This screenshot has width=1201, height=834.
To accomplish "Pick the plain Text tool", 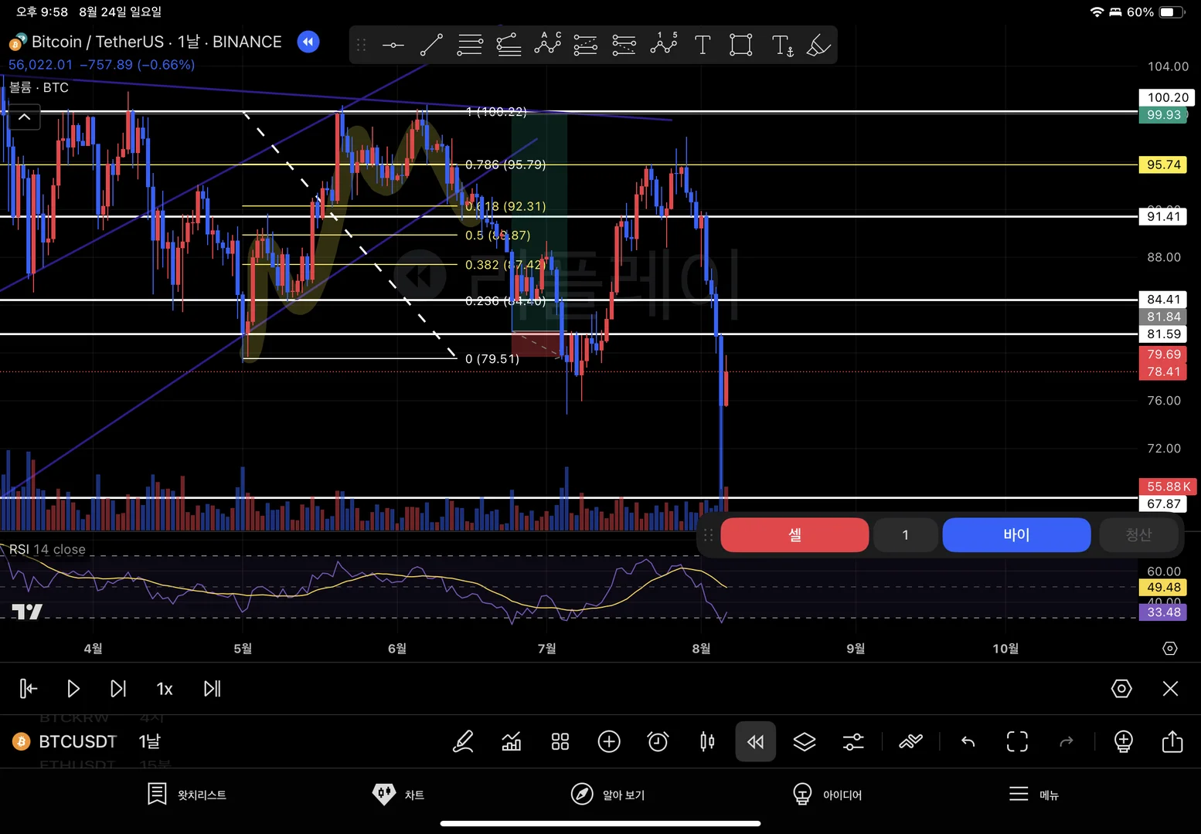I will pyautogui.click(x=703, y=45).
